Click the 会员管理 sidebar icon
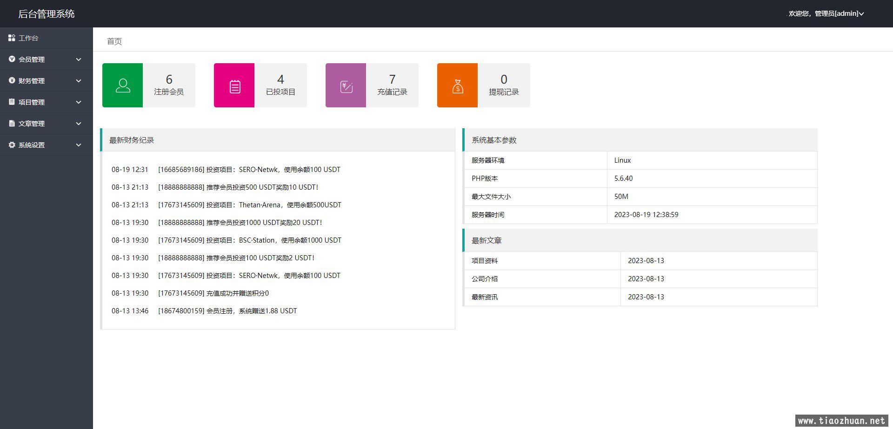Viewport: 893px width, 429px height. (12, 59)
